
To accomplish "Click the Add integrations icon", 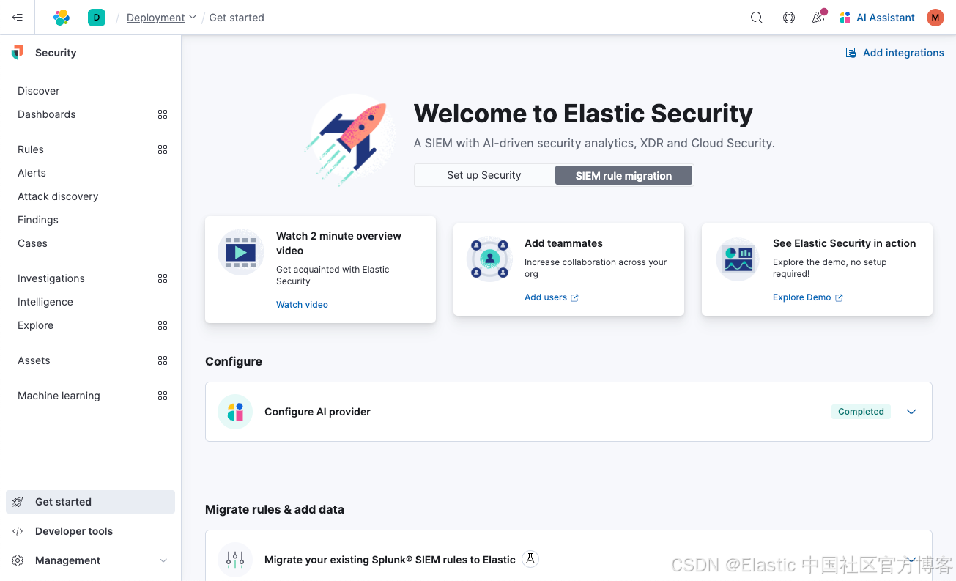I will click(x=851, y=53).
